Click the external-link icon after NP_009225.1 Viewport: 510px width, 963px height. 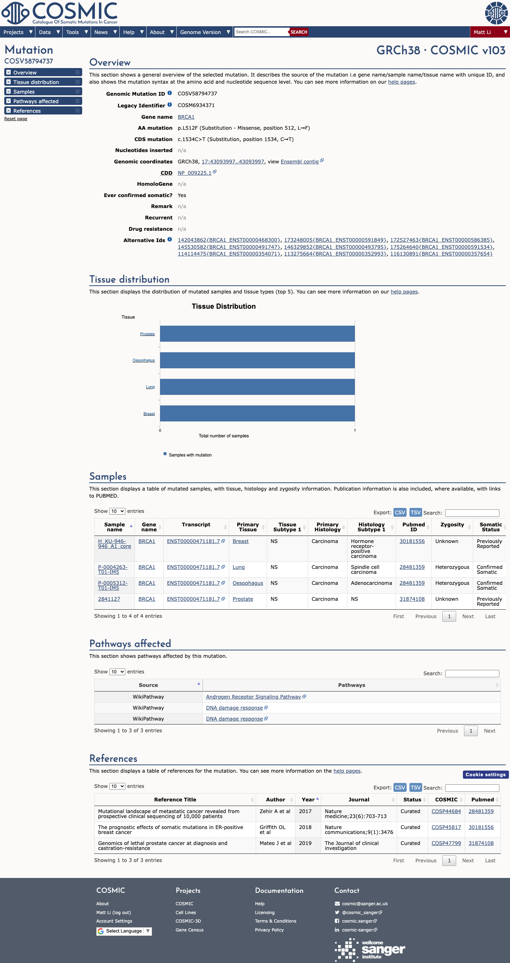click(x=215, y=172)
